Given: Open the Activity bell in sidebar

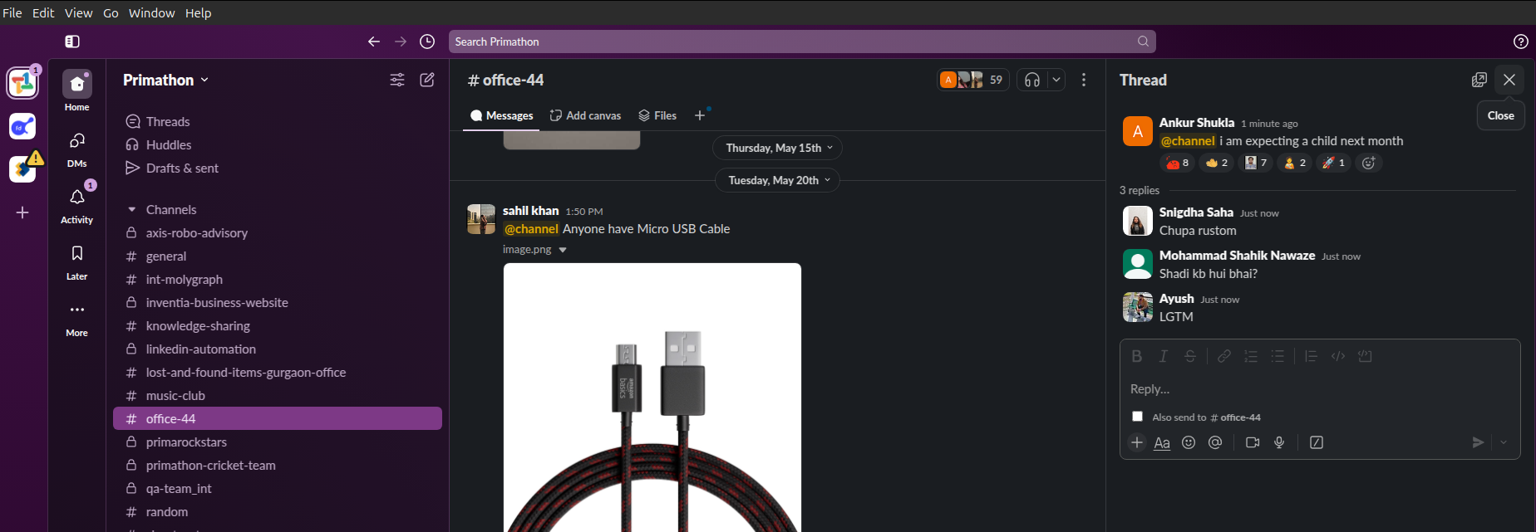Looking at the screenshot, I should [77, 198].
